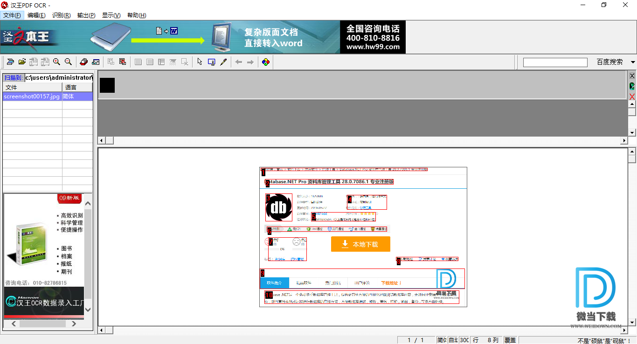Click the 汉王文本王 banner advertisement
The height and width of the screenshot is (344, 637).
[x=203, y=37]
